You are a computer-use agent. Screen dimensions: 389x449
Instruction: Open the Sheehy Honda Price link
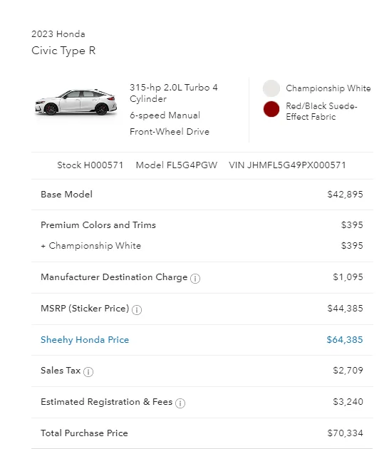[x=85, y=340]
